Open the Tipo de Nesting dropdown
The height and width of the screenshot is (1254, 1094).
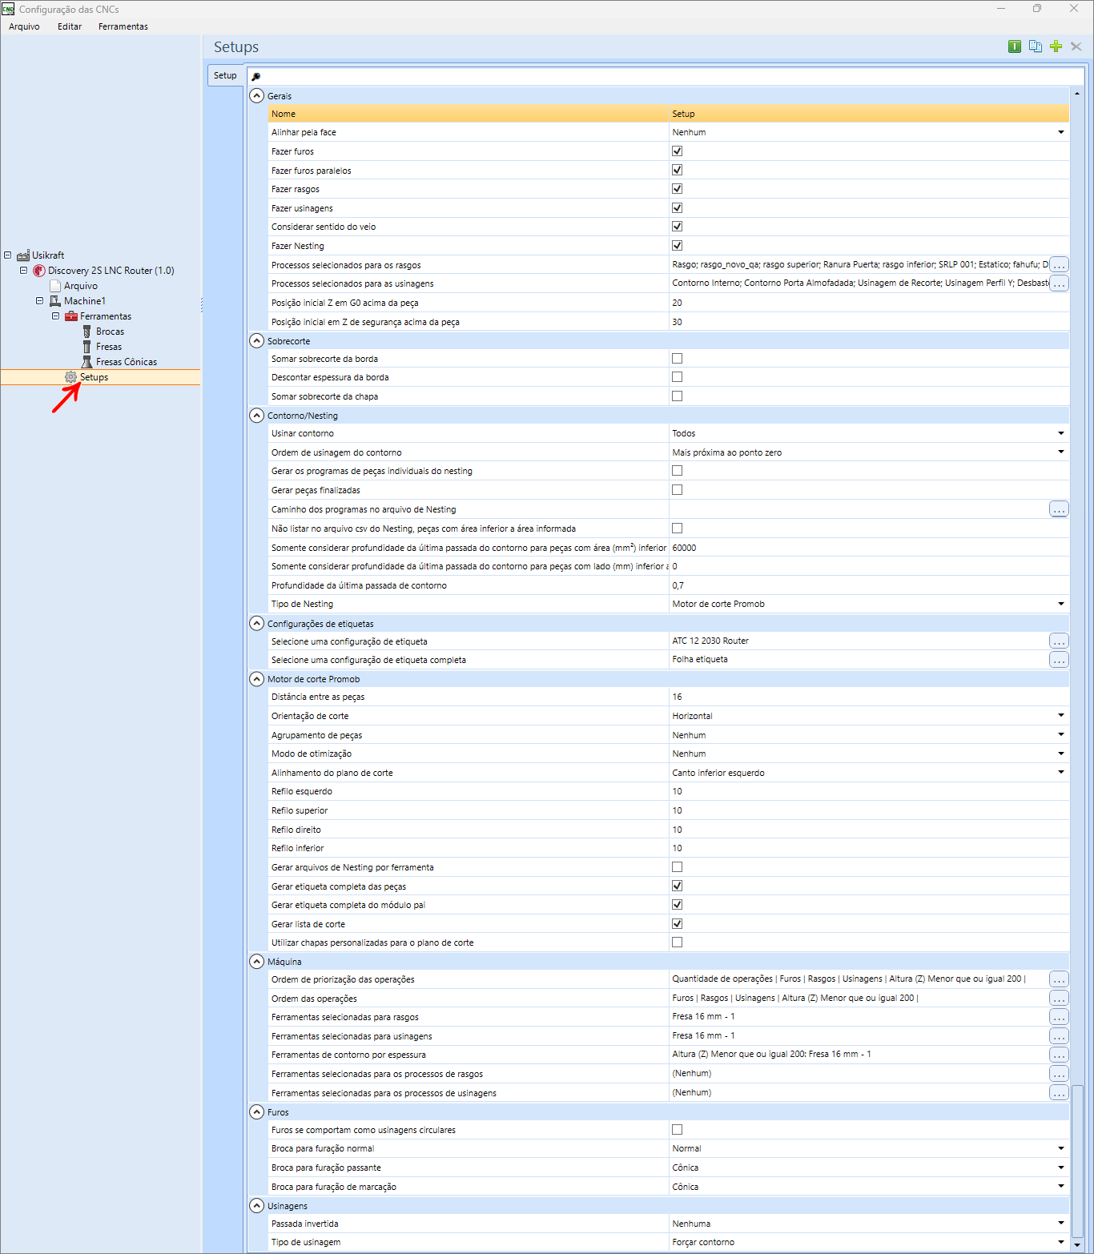tap(1061, 604)
